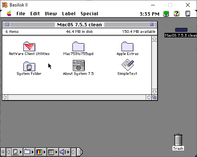Open the Application menu at far right
The width and height of the screenshot is (197, 157).
[x=188, y=14]
